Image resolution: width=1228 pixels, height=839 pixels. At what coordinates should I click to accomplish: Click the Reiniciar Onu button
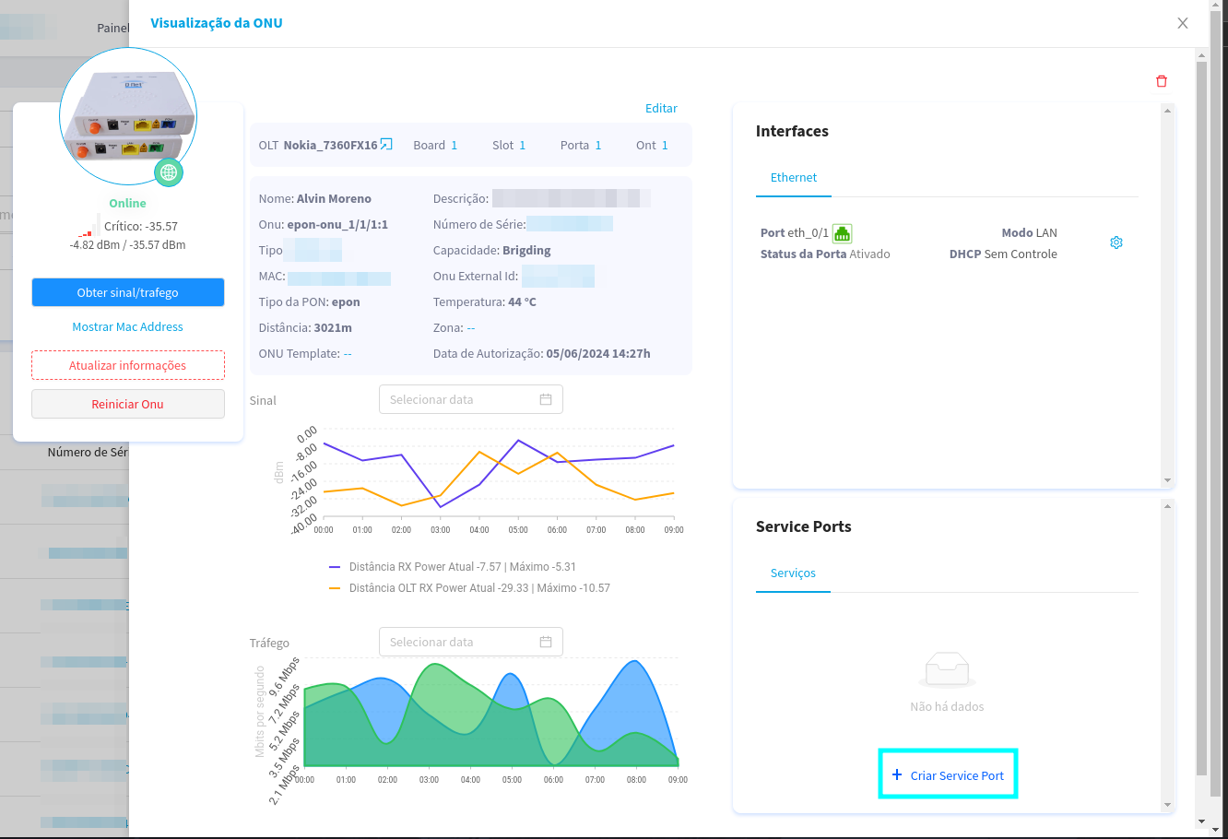pos(128,404)
